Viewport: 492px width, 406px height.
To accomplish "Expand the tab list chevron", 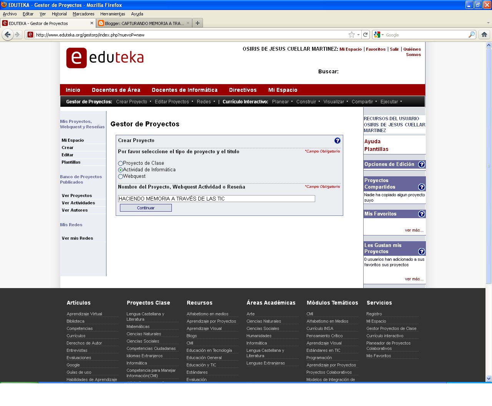I will click(x=487, y=23).
